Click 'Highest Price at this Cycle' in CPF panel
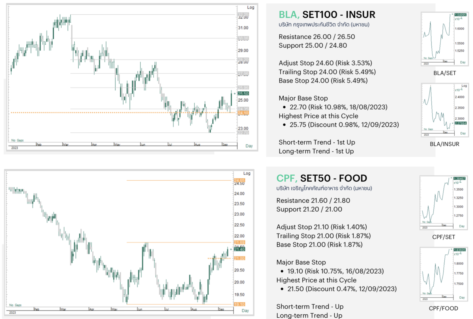Image resolution: width=473 pixels, height=319 pixels. (316, 280)
